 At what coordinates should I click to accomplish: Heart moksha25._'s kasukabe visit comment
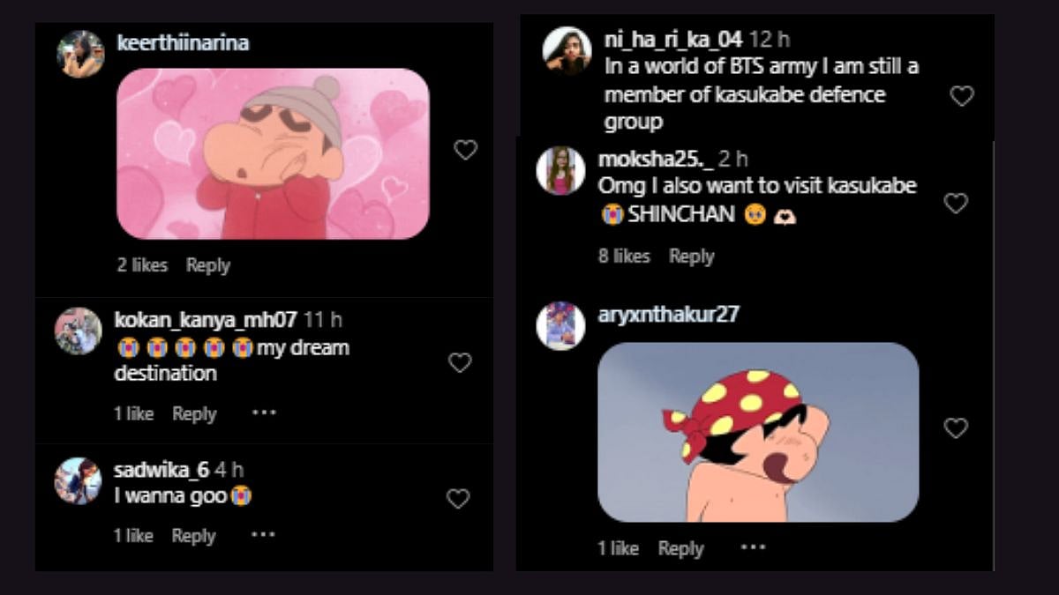click(x=956, y=204)
